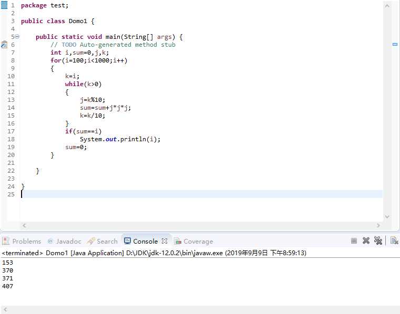Open the Javadoc tab
The width and height of the screenshot is (400, 314).
pos(64,241)
